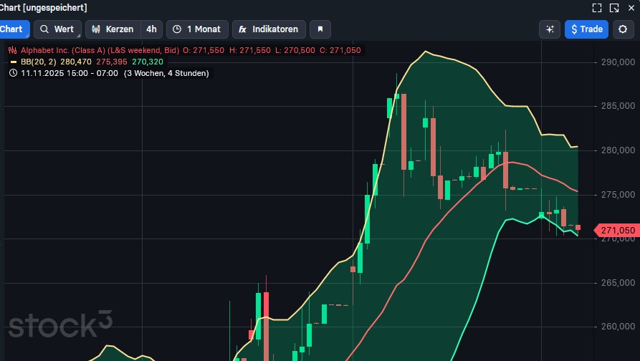Click the bookmark flag icon
This screenshot has width=640, height=361.
[320, 29]
